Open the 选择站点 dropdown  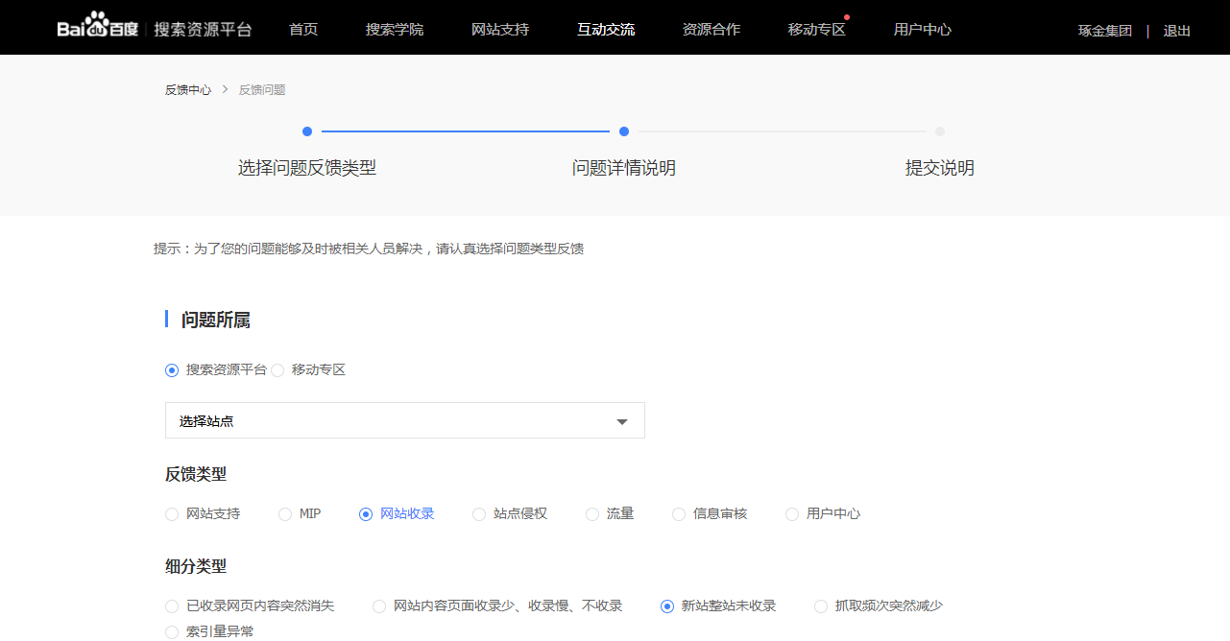tap(404, 419)
